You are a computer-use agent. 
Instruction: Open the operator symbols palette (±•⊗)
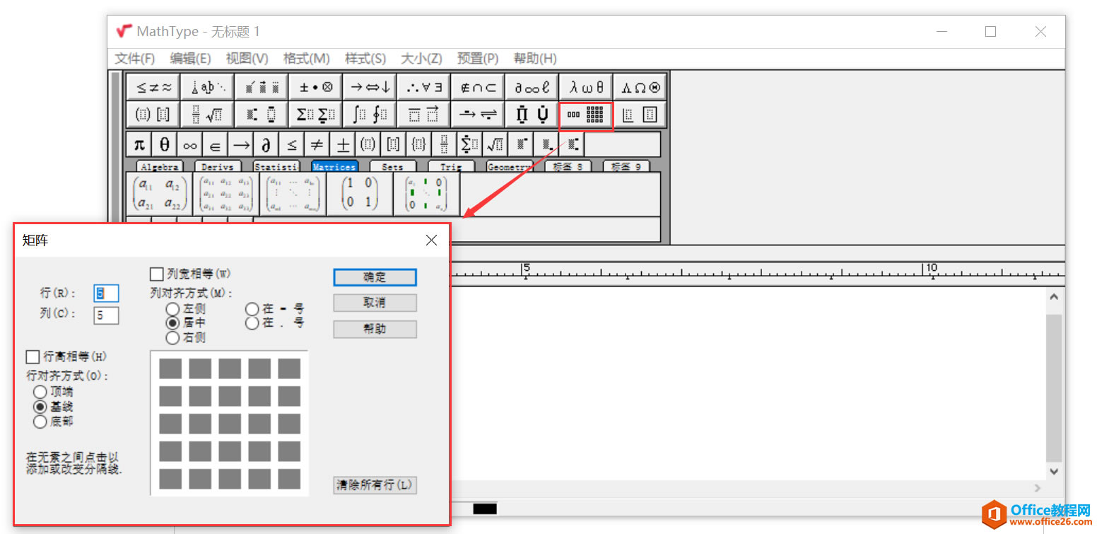point(316,87)
